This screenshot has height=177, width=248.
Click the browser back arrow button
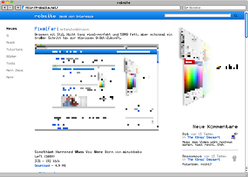[5, 7]
